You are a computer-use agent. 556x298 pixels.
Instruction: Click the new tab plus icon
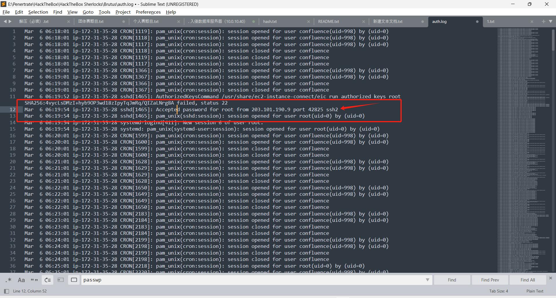click(x=543, y=21)
